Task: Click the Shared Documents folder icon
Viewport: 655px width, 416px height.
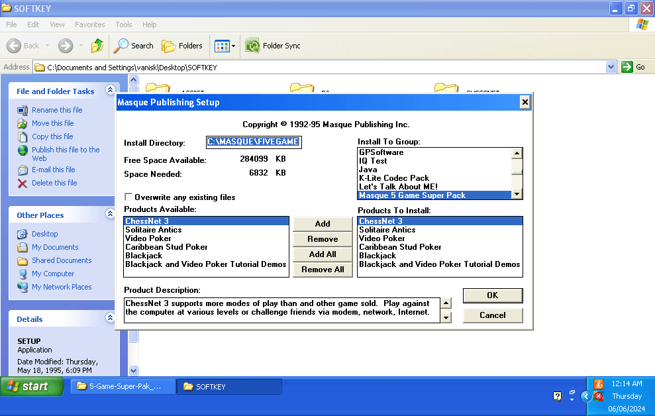Action: 22,261
